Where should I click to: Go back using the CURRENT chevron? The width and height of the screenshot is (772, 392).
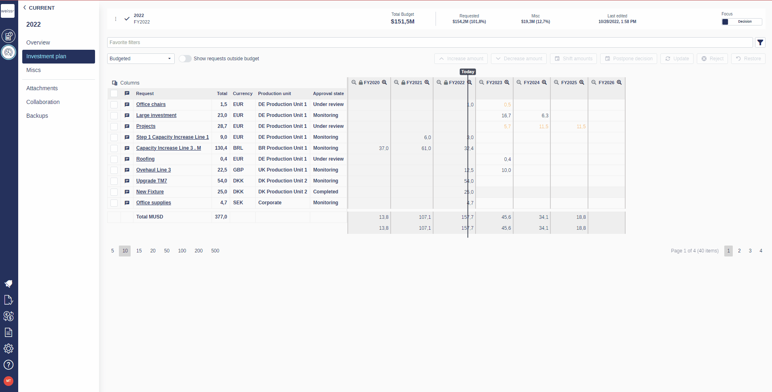tap(25, 8)
